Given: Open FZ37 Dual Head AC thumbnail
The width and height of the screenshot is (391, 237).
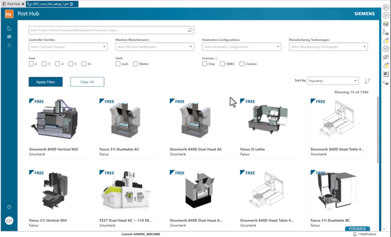Looking at the screenshot, I should tap(126, 191).
